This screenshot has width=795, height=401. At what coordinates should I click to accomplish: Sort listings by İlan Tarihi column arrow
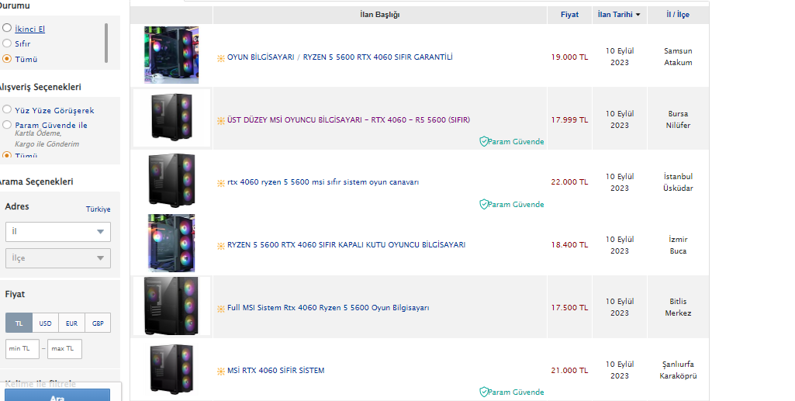638,15
